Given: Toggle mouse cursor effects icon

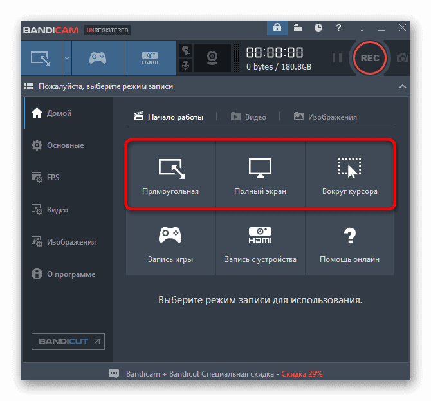Looking at the screenshot, I should pyautogui.click(x=186, y=50).
